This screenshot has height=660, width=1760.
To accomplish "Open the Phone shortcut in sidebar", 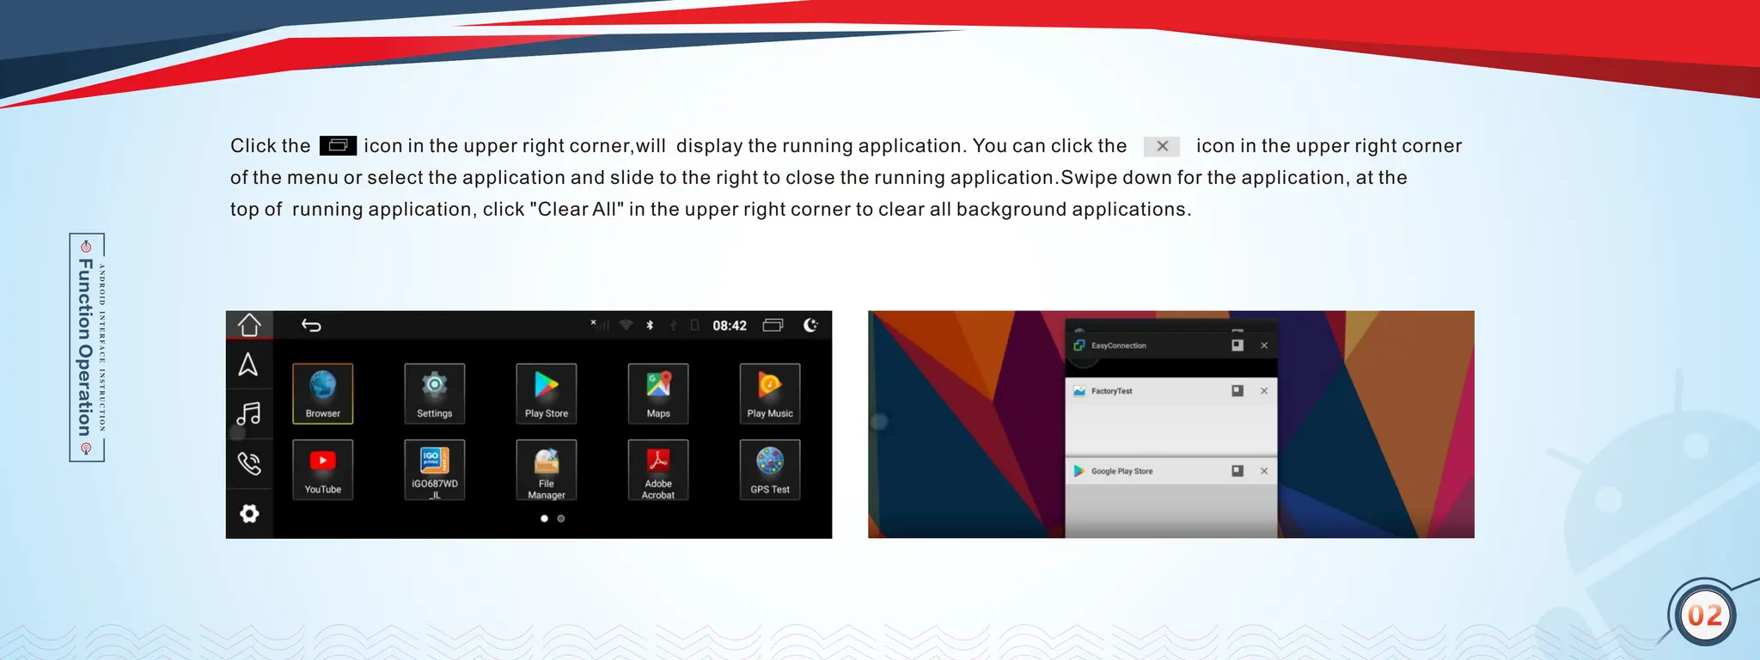I will coord(249,464).
